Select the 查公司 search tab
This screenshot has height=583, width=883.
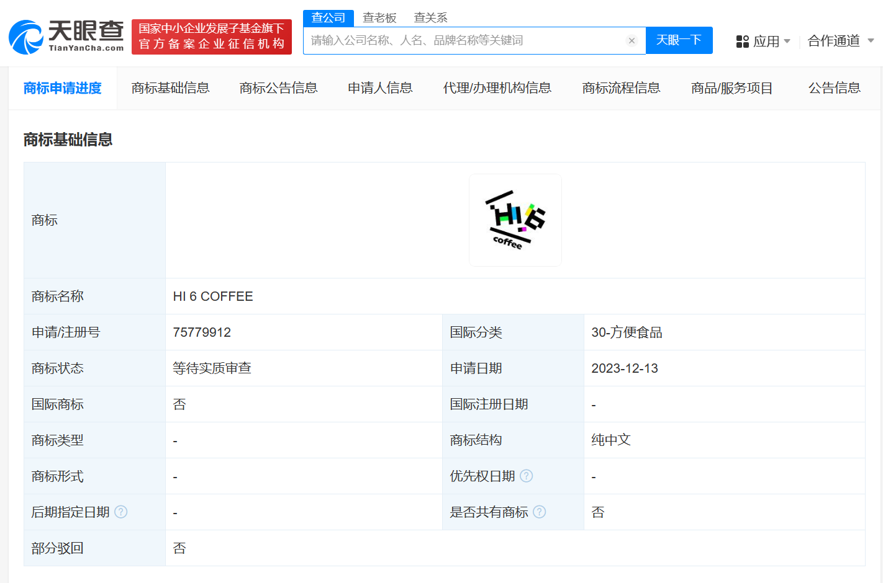tap(328, 17)
